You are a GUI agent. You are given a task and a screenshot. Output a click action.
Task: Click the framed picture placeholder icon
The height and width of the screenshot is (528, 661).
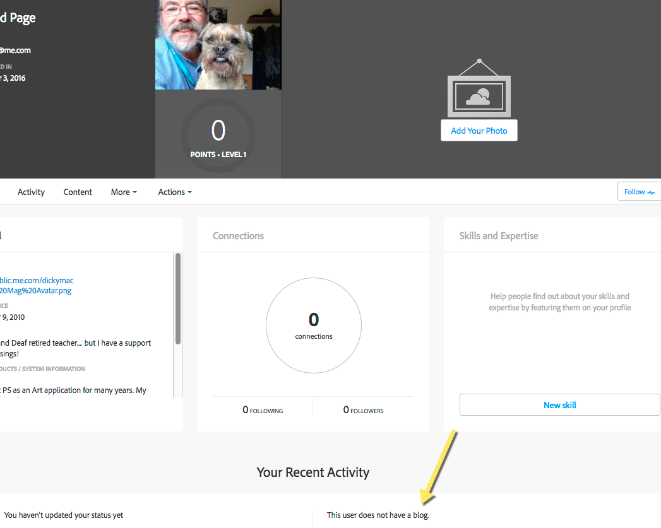[479, 88]
